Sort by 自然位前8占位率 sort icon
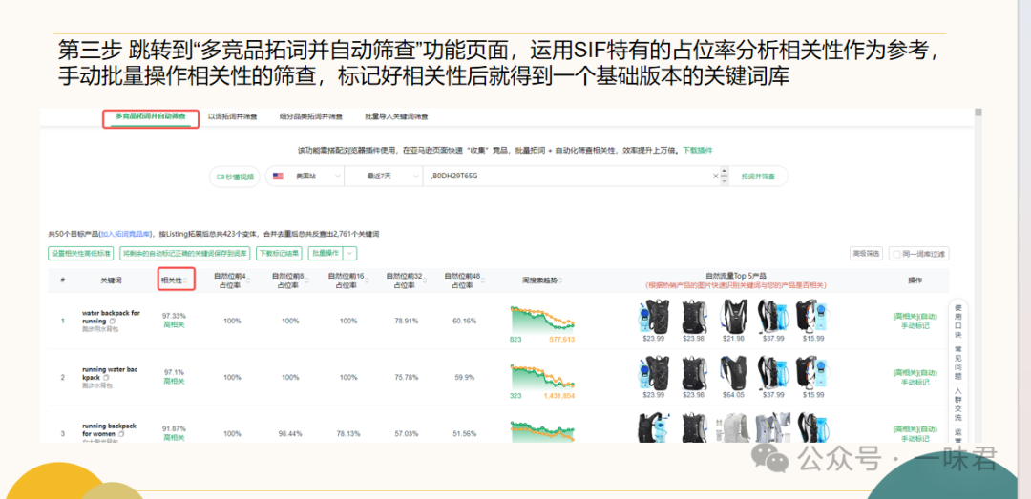1031x499 pixels. pyautogui.click(x=305, y=281)
